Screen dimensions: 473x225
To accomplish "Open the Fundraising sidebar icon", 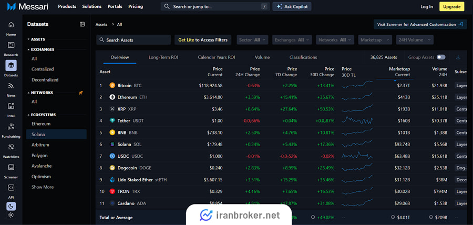I will (11, 126).
